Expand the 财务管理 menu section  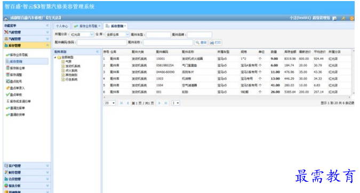27,172
